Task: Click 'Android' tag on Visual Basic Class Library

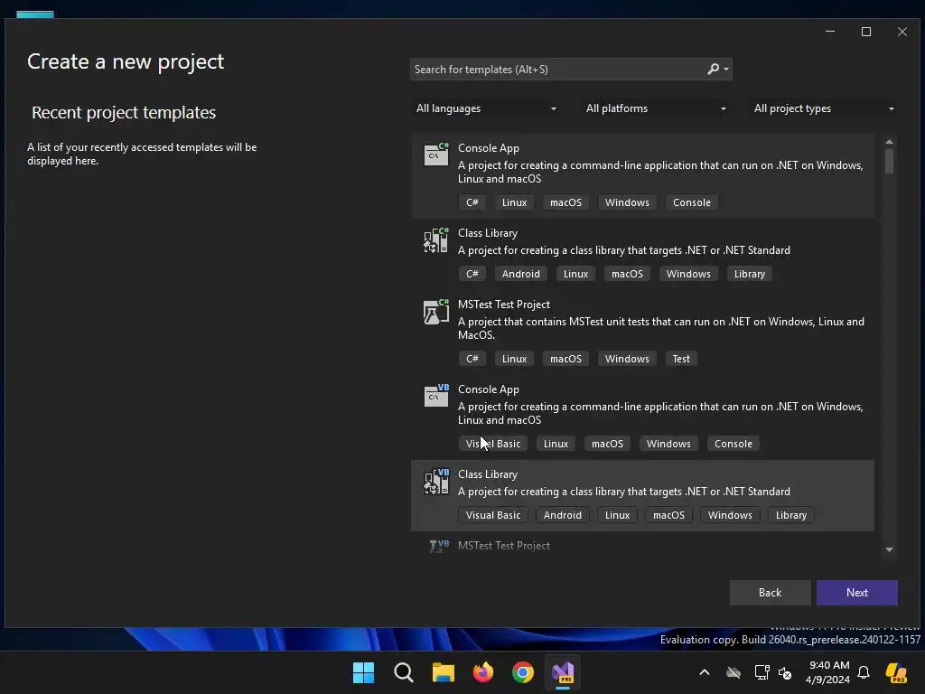Action: (563, 515)
